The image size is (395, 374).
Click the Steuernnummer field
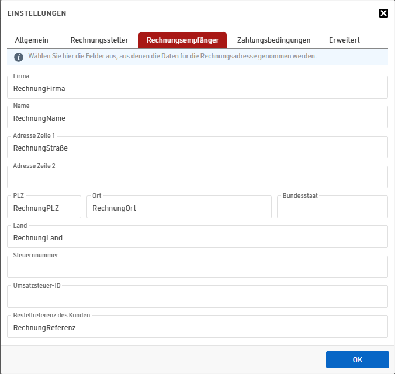pyautogui.click(x=197, y=267)
